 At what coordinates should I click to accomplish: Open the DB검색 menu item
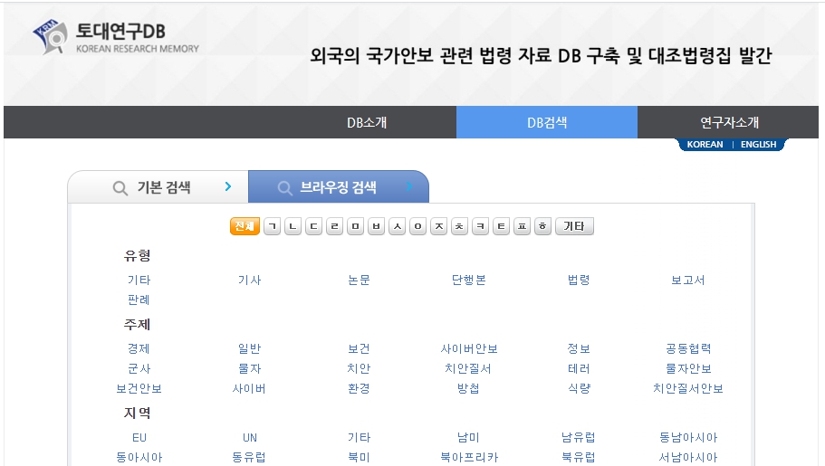547,123
